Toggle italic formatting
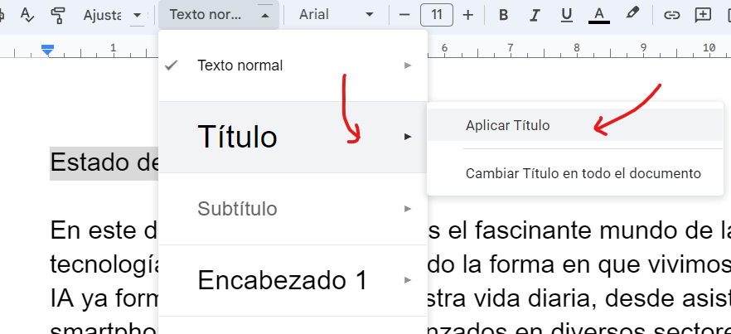This screenshot has height=334, width=731. (535, 15)
